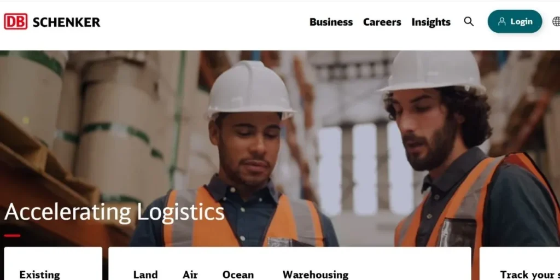Open the Insights menu
Viewport: 560px width, 280px height.
[431, 22]
